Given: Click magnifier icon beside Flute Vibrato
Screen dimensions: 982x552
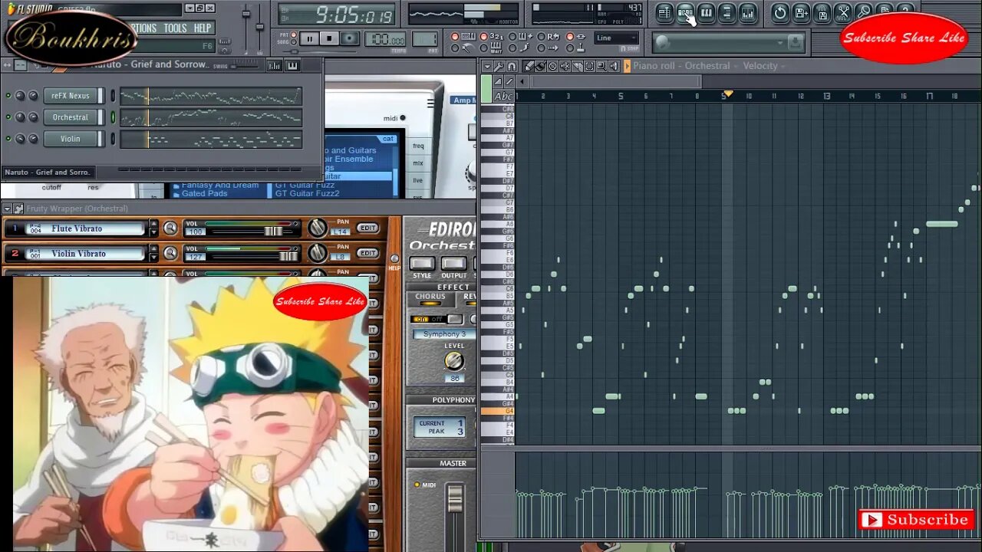Looking at the screenshot, I should pos(170,228).
